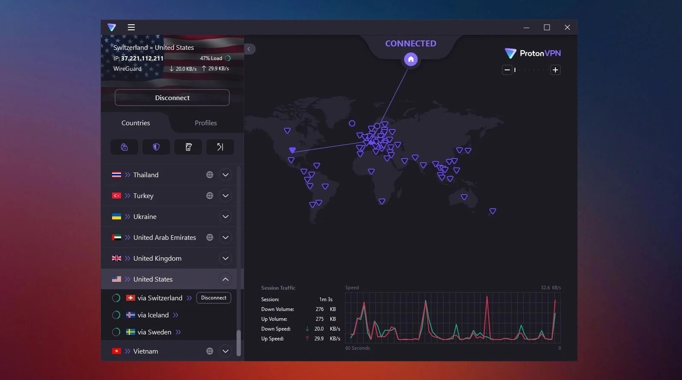
Task: Click the map zoom slider track
Action: (x=531, y=70)
